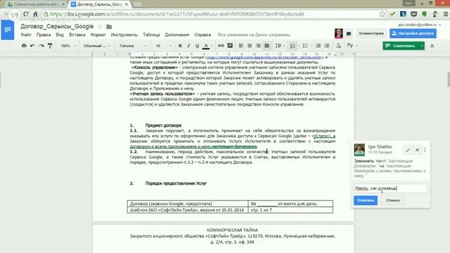Open the font size 10 dropdown
The image size is (450, 253).
point(163,46)
